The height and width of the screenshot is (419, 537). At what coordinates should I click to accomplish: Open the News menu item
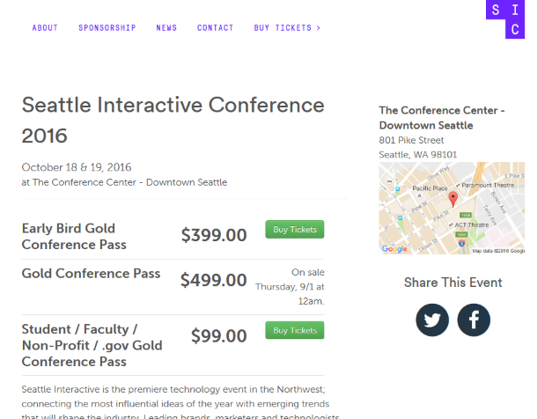[x=166, y=28]
